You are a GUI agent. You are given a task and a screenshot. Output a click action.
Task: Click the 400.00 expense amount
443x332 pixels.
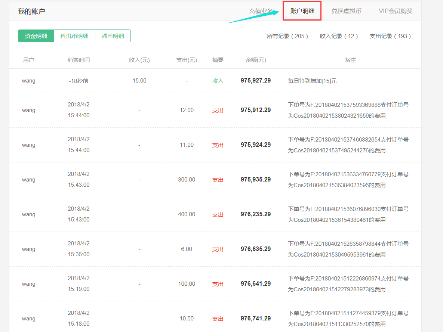coord(187,214)
